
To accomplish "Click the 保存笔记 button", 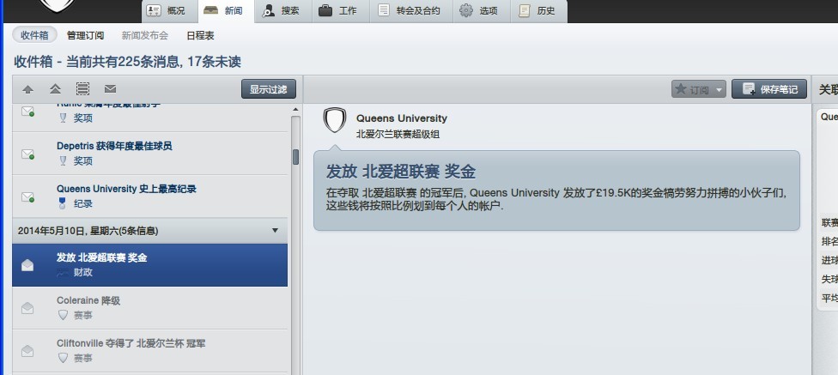I will tap(769, 88).
